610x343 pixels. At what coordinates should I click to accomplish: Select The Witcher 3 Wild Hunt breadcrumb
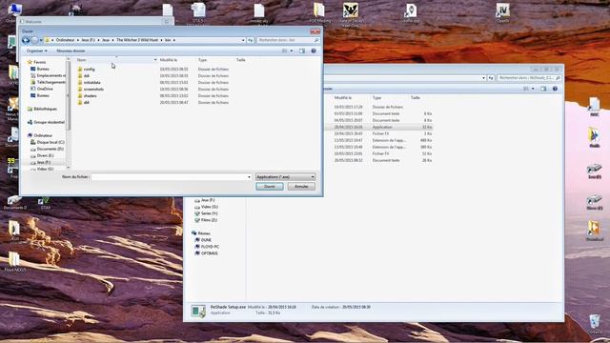click(137, 40)
